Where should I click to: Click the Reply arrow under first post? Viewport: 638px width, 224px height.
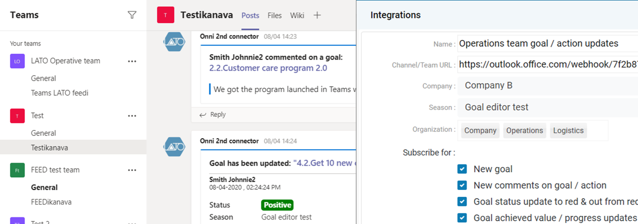(203, 115)
